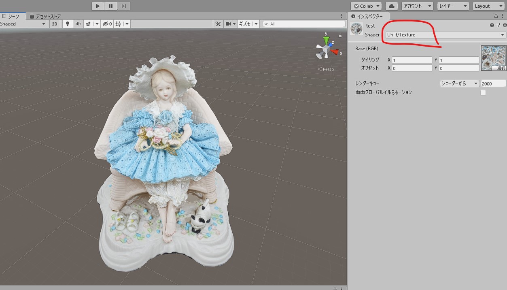Image resolution: width=507 pixels, height=290 pixels.
Task: Toggle 2D view mode button
Action: coord(55,24)
